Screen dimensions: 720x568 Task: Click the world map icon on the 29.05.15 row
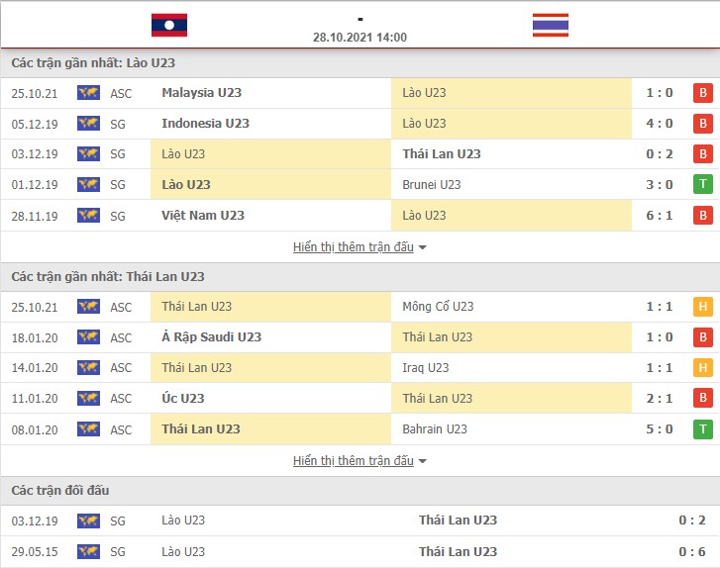(x=88, y=551)
